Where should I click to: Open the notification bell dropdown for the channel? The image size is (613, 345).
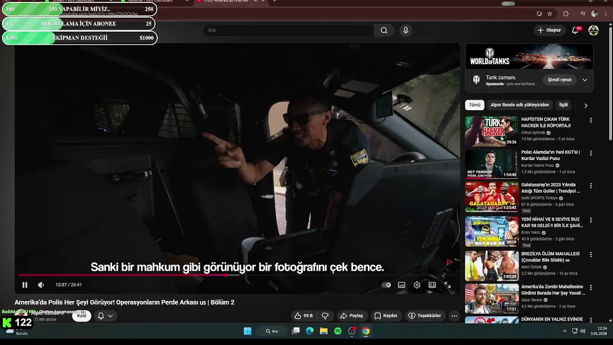coord(105,316)
